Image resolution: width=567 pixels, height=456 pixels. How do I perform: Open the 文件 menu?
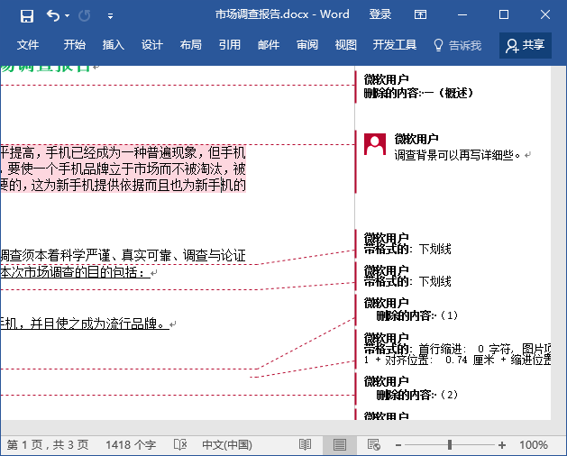click(x=28, y=45)
